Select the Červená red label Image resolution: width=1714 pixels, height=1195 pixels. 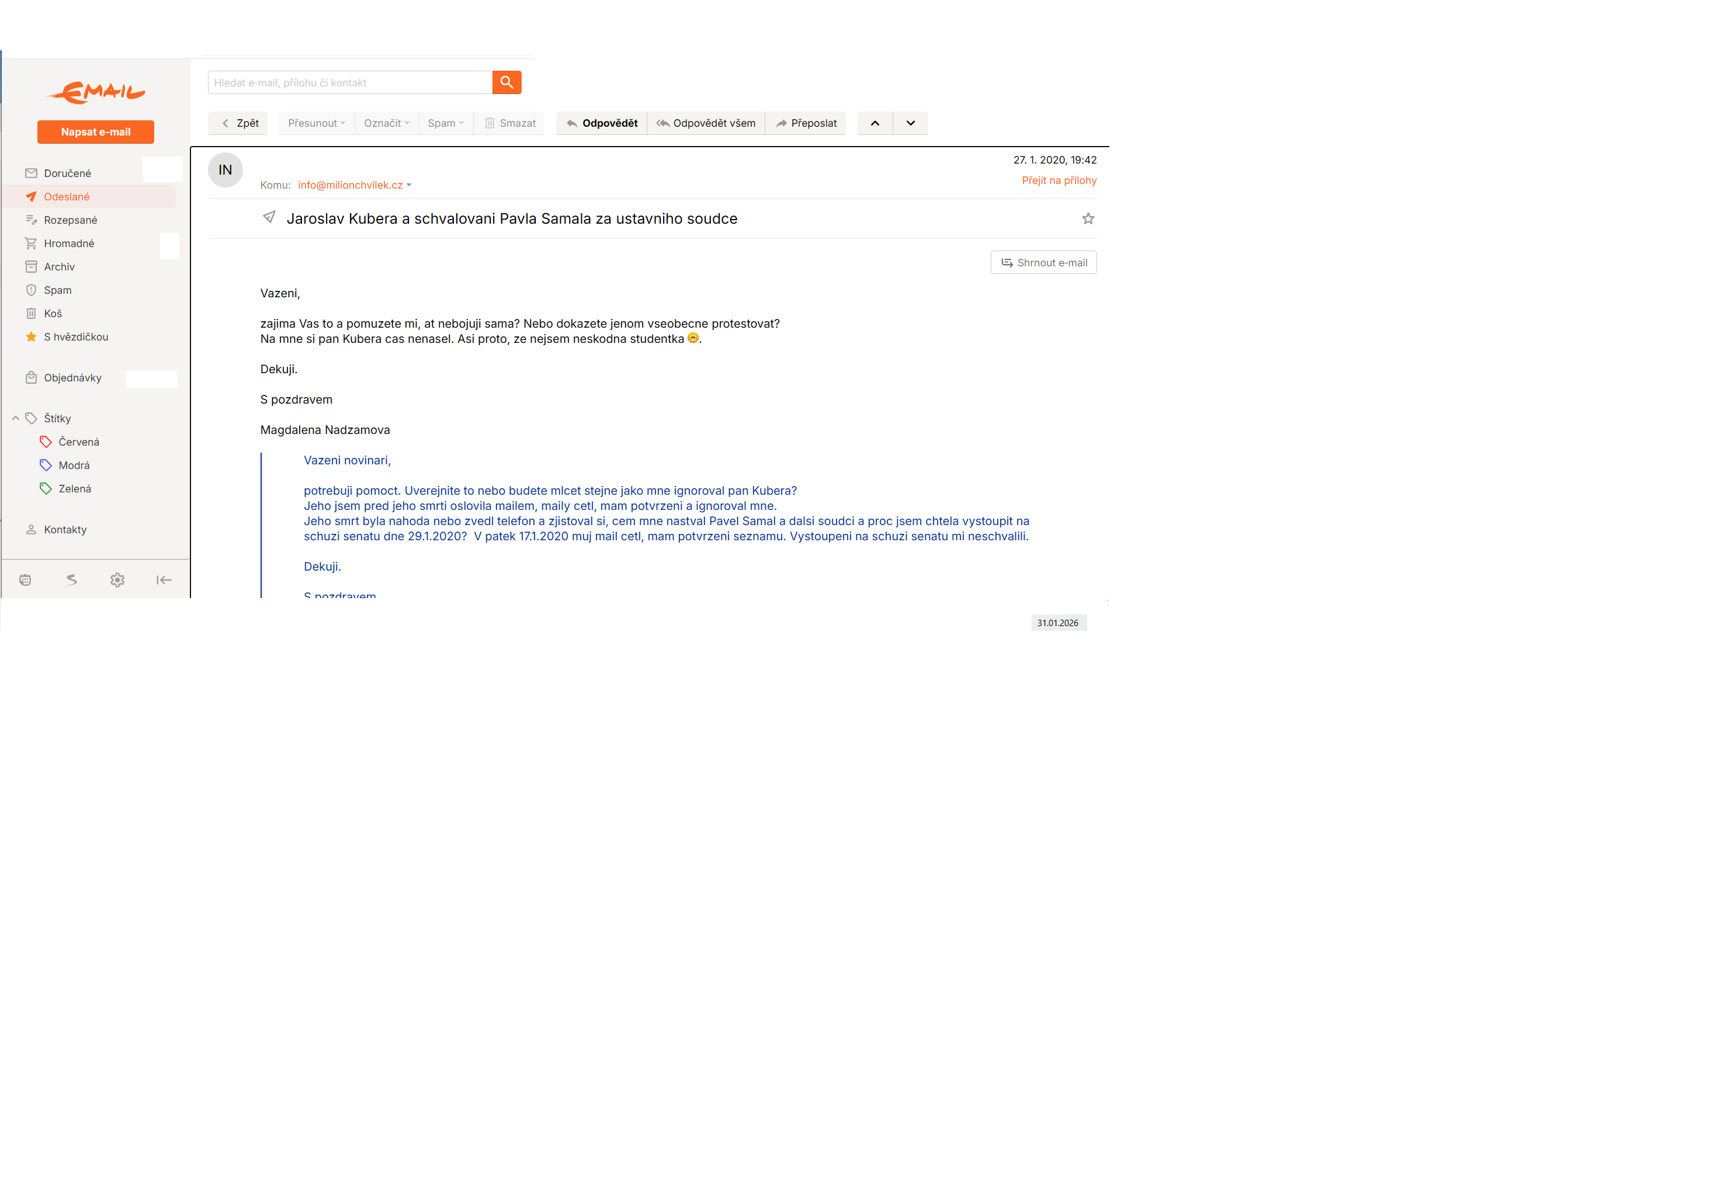pos(78,442)
